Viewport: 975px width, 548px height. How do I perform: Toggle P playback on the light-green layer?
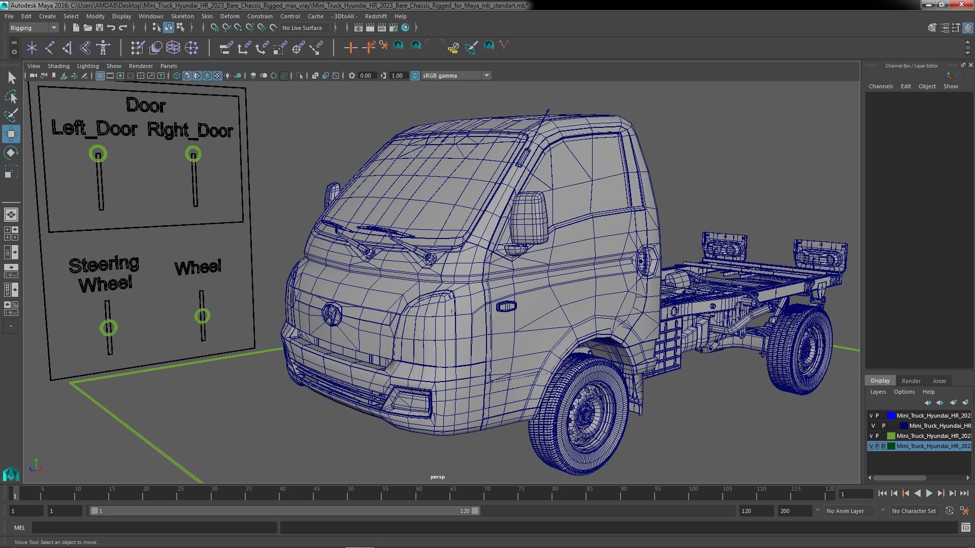[x=877, y=436]
